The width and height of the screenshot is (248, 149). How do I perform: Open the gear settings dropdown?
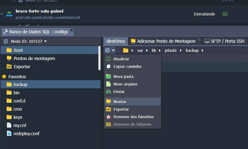110,50
